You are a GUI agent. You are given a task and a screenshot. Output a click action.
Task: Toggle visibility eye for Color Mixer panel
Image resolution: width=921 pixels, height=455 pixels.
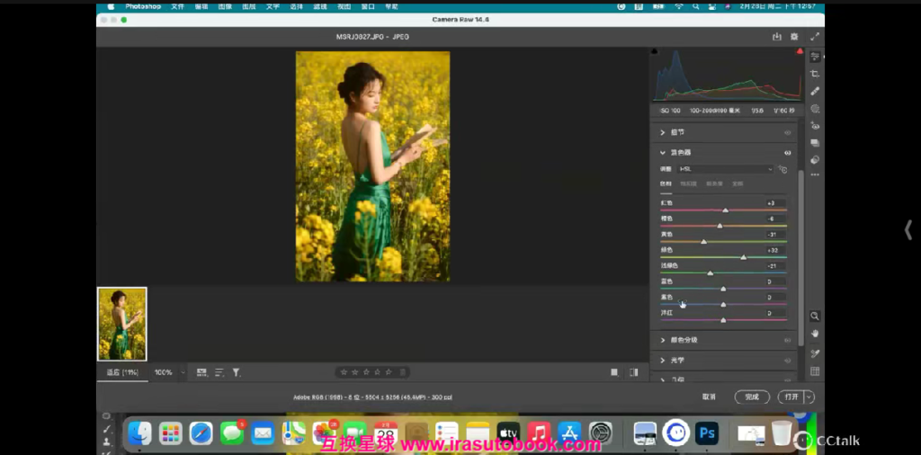788,153
